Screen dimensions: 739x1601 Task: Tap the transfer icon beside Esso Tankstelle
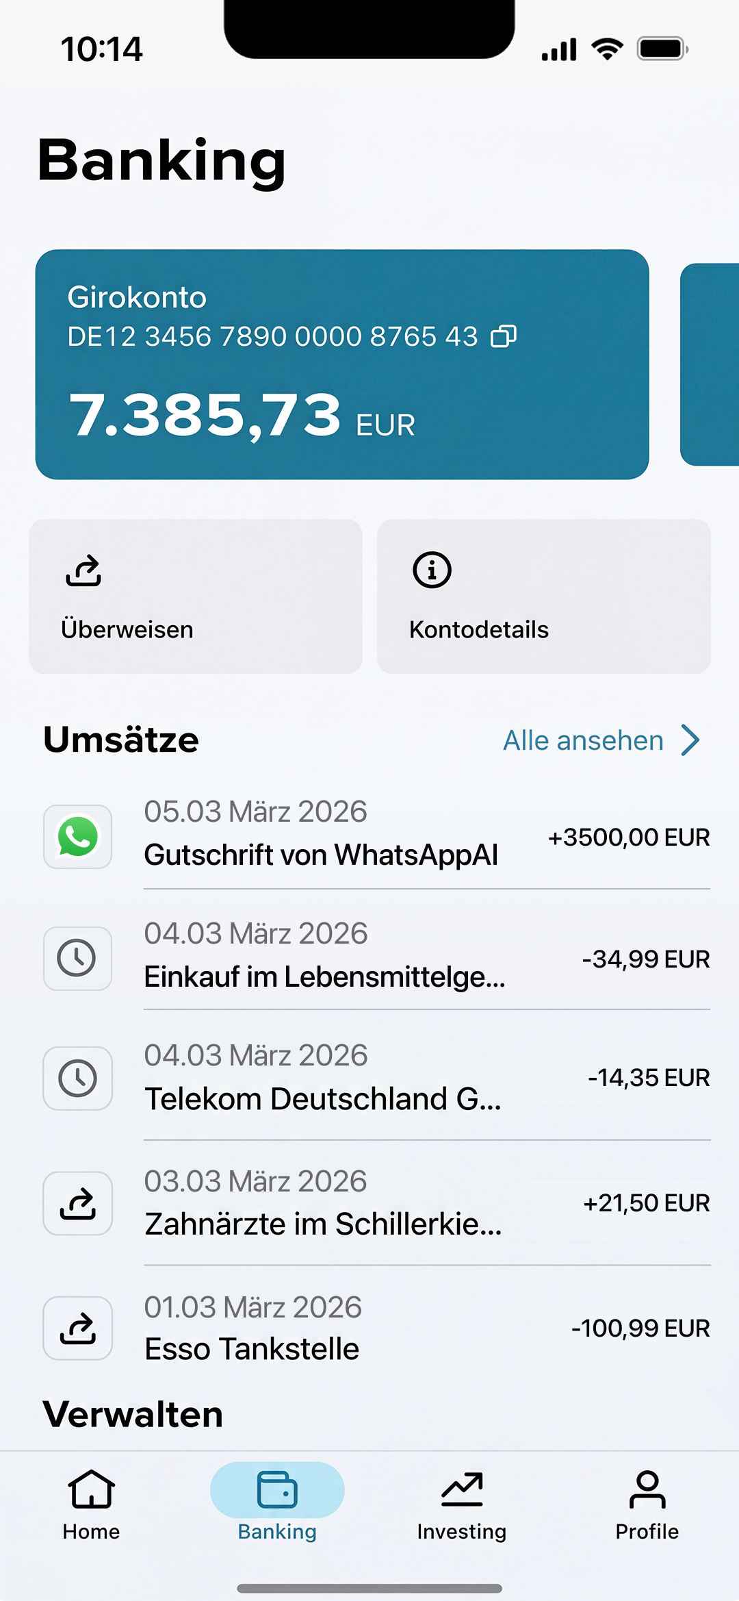point(78,1328)
